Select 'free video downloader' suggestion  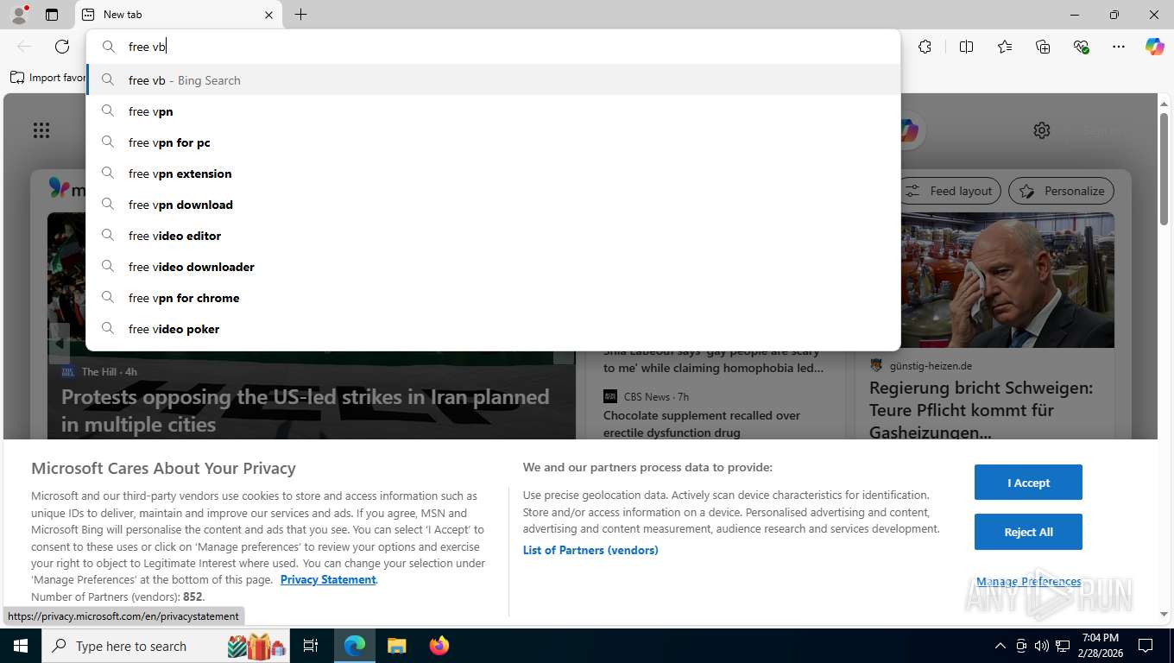click(x=493, y=267)
